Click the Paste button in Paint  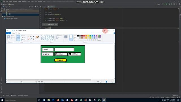(8, 37)
